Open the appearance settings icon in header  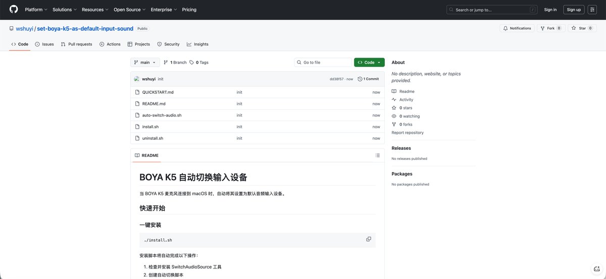pyautogui.click(x=592, y=10)
